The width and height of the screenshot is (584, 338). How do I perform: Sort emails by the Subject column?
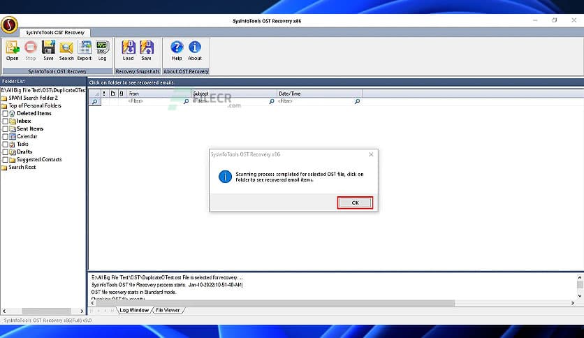234,94
